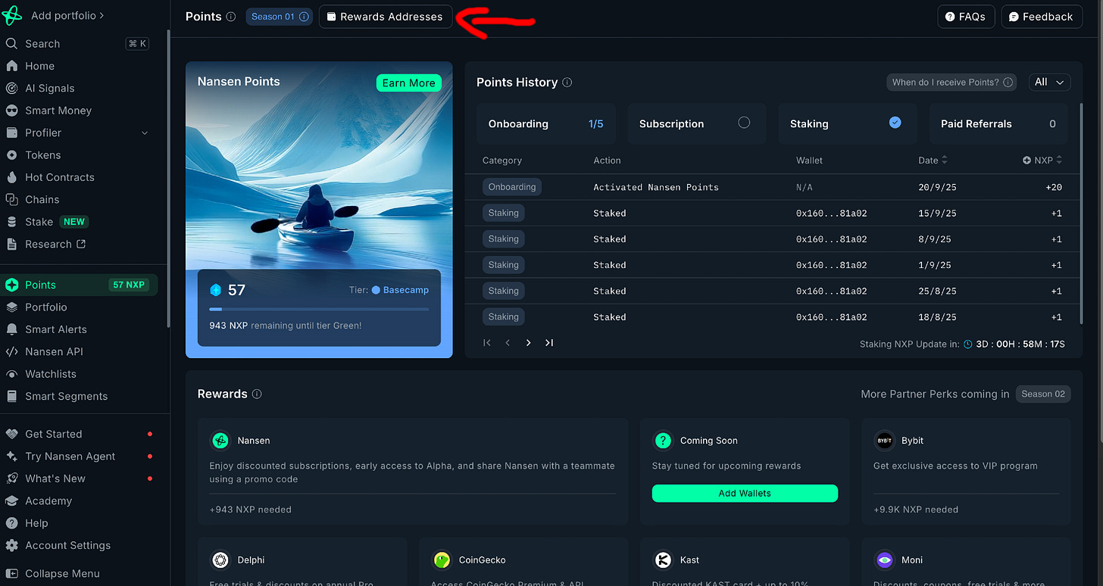Viewport: 1103px width, 586px height.
Task: Click the Search field in sidebar
Action: [77, 44]
